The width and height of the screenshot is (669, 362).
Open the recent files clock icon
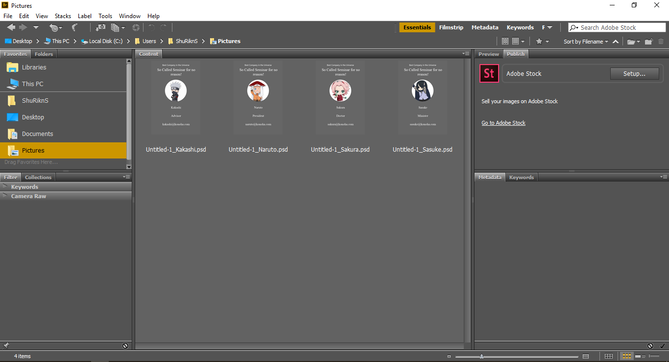click(x=55, y=28)
